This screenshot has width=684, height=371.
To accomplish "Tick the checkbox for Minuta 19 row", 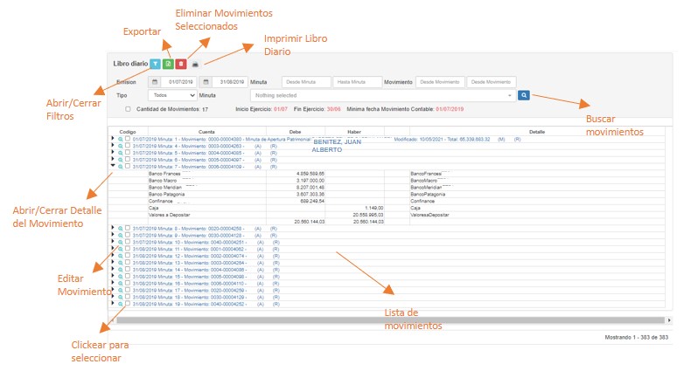I will 127,304.
